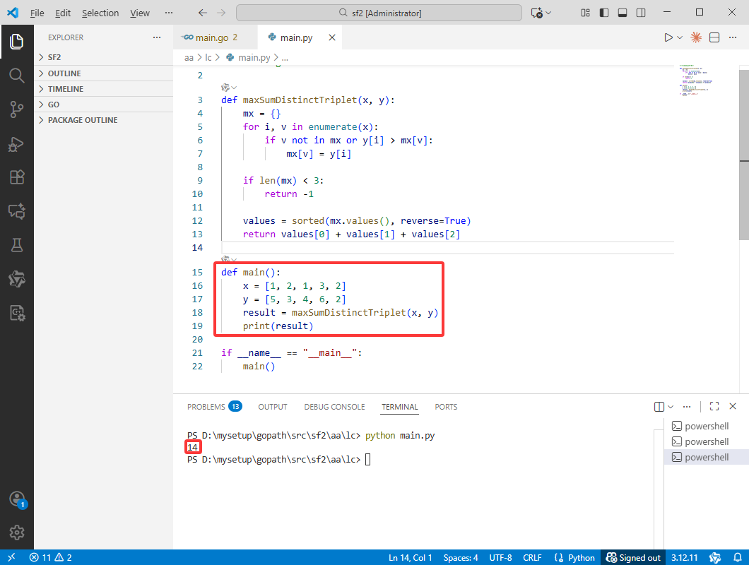Open the Selection menu
The height and width of the screenshot is (565, 749).
pos(100,13)
